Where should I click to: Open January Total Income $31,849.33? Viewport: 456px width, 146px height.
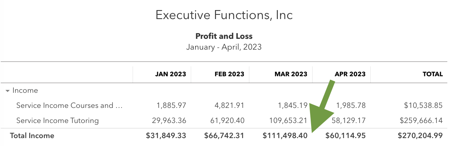[166, 136]
